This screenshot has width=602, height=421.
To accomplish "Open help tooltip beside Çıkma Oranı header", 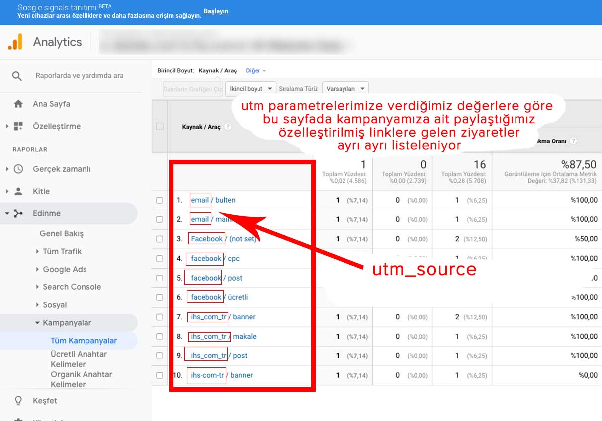I will (x=573, y=141).
